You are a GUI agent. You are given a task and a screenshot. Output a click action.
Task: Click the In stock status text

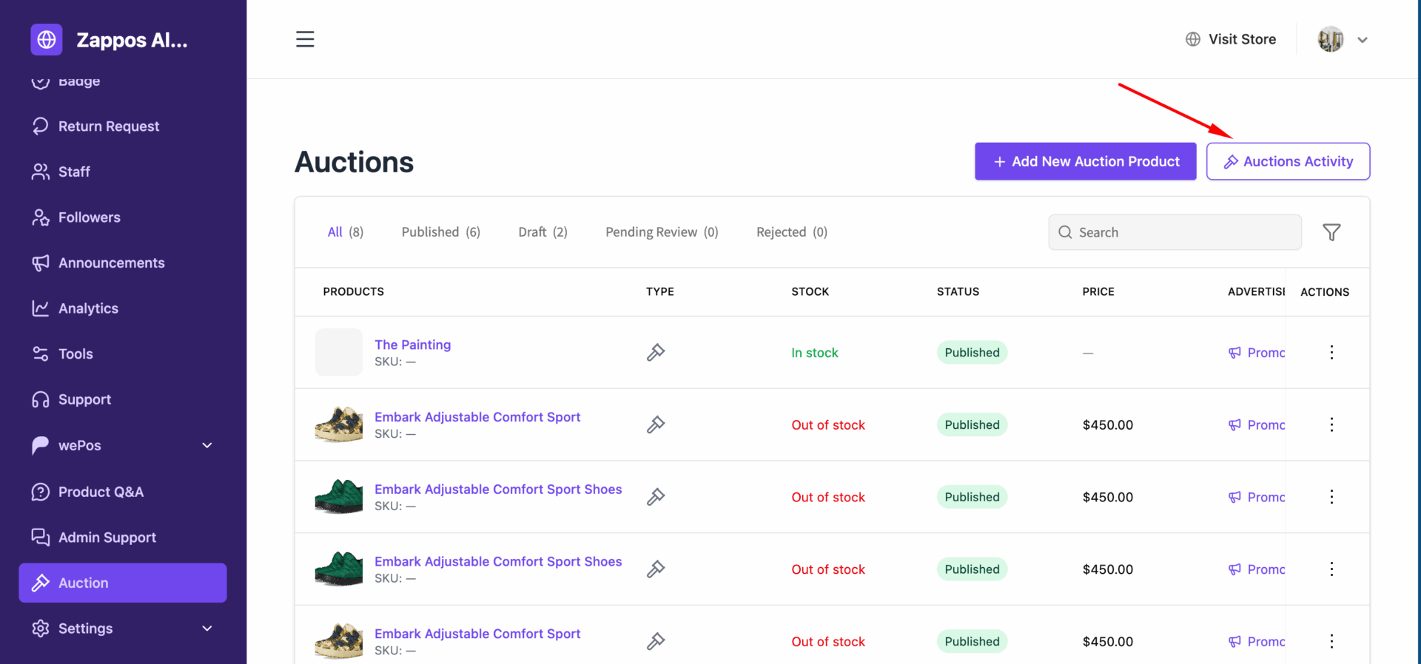click(x=815, y=353)
